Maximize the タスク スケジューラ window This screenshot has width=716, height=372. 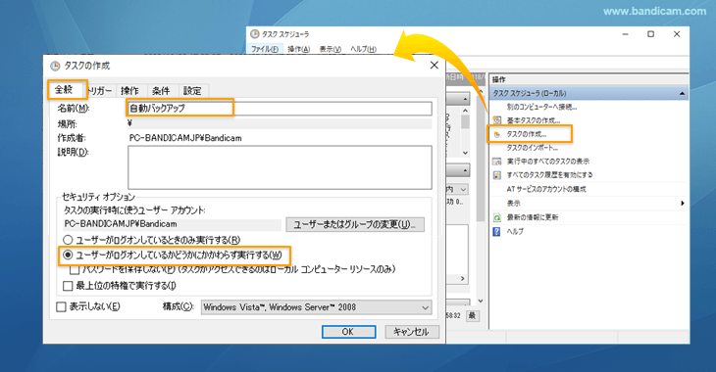pyautogui.click(x=651, y=34)
